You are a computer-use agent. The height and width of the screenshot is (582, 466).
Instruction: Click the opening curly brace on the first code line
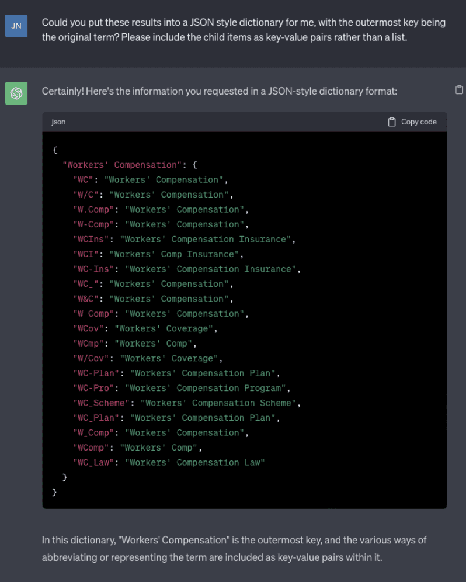(55, 150)
